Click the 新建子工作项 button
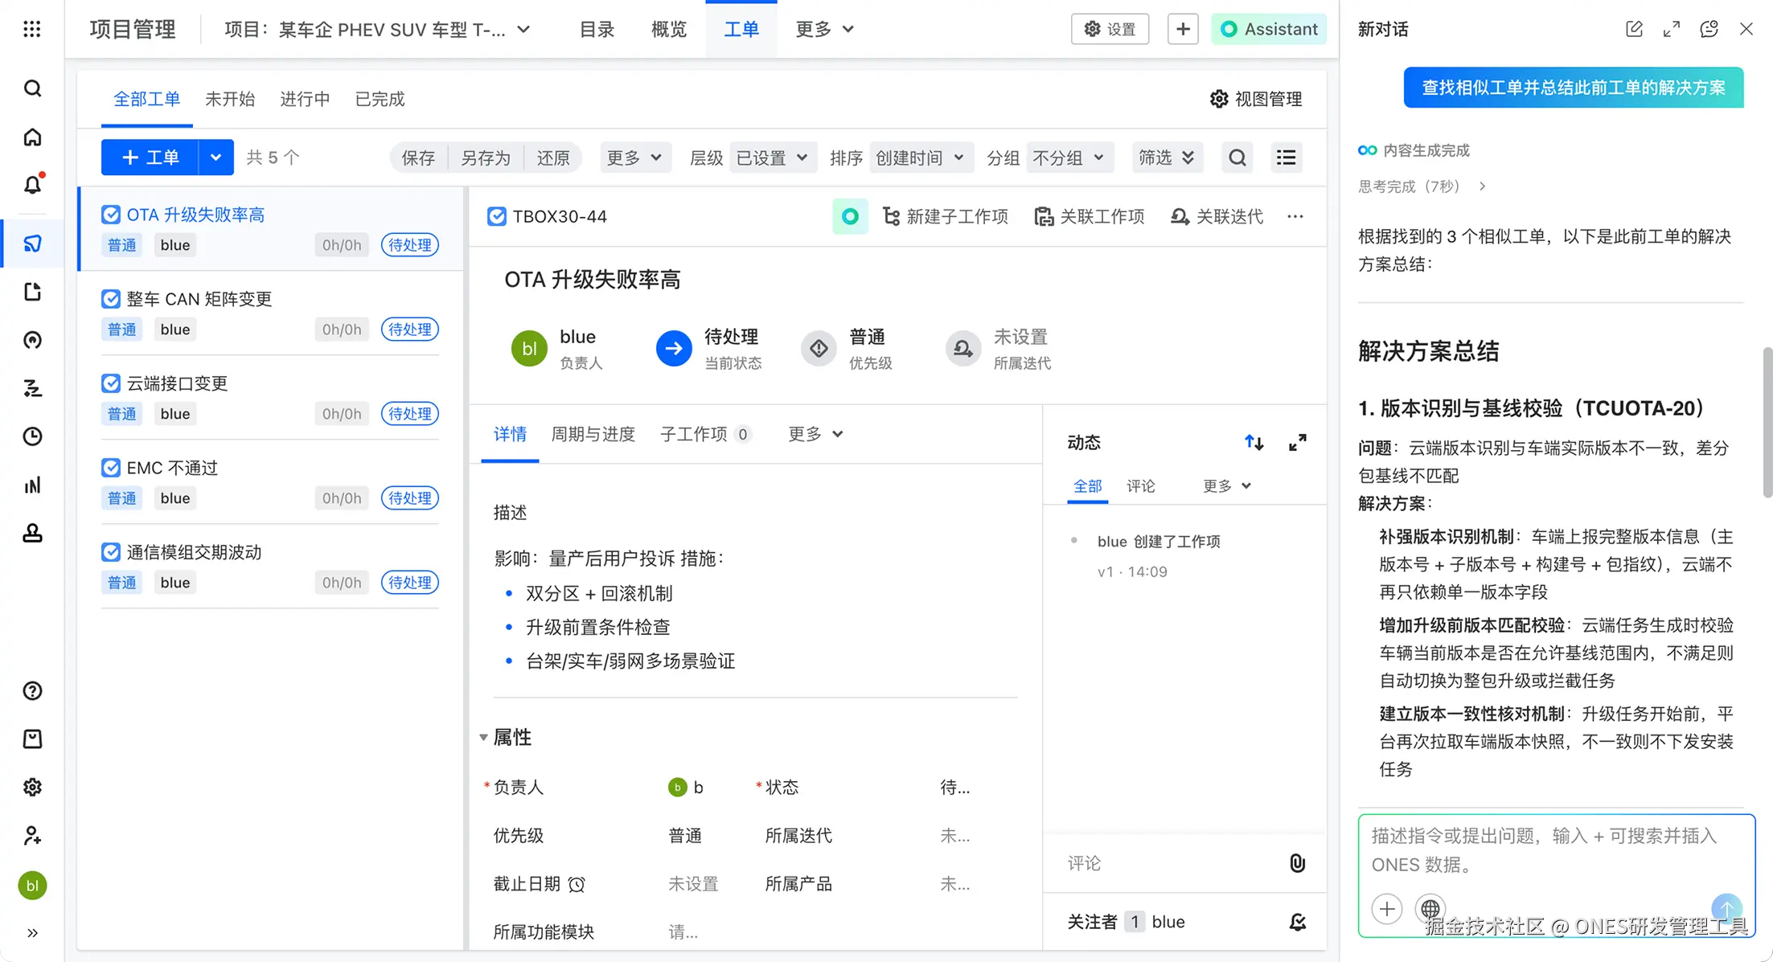This screenshot has width=1773, height=962. coord(946,217)
